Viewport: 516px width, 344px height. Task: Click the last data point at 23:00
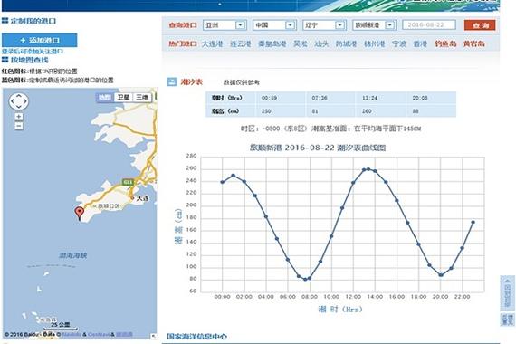click(473, 222)
